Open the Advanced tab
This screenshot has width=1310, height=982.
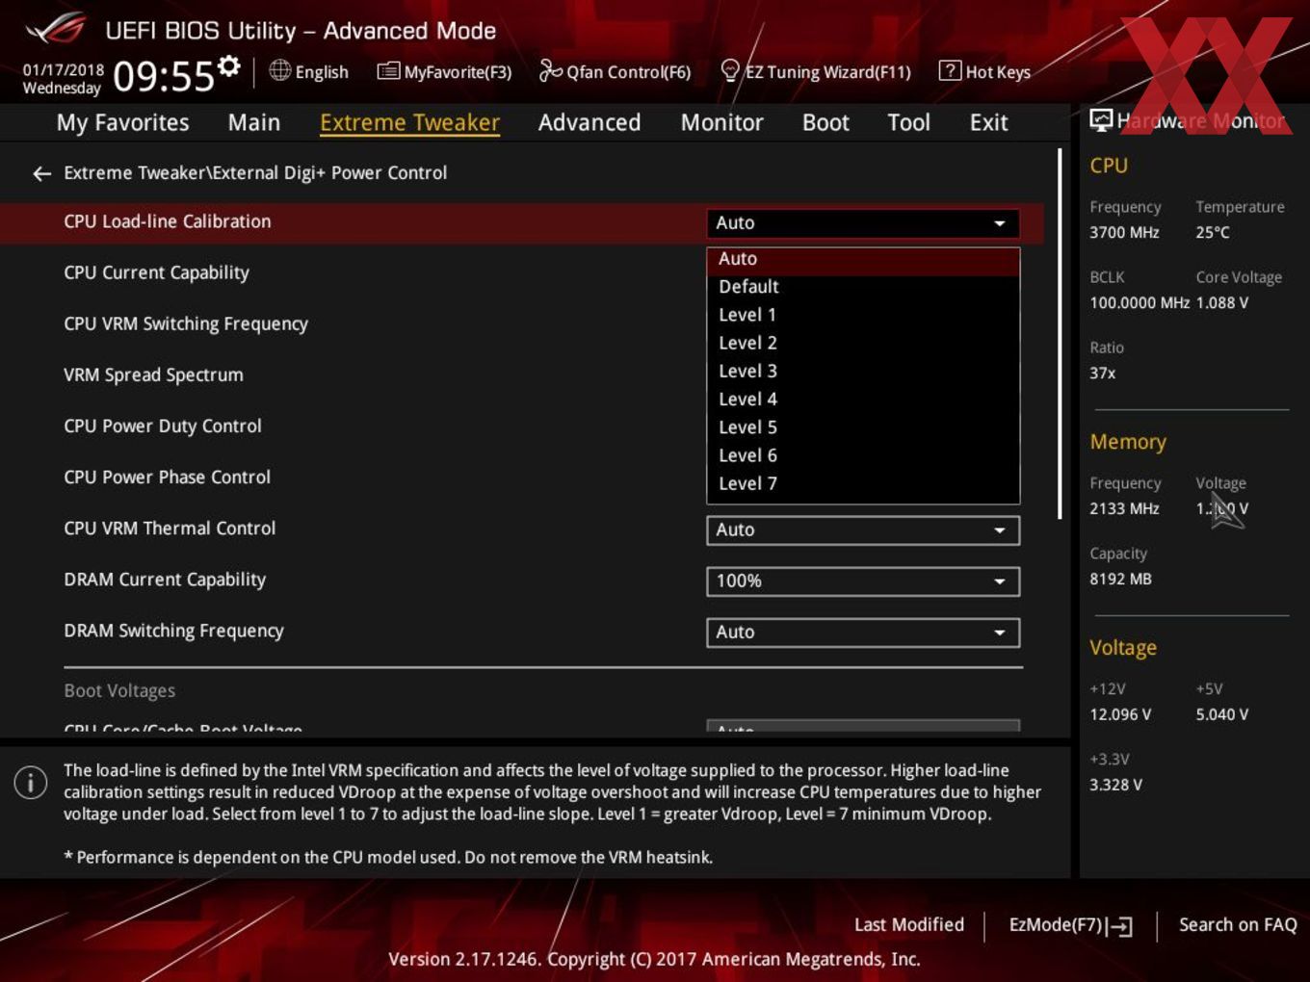(x=589, y=122)
